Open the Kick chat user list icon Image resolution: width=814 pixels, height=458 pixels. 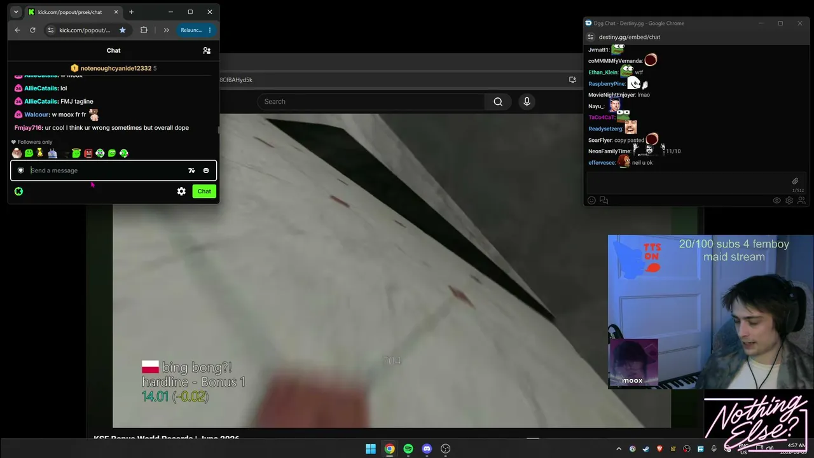coord(207,50)
